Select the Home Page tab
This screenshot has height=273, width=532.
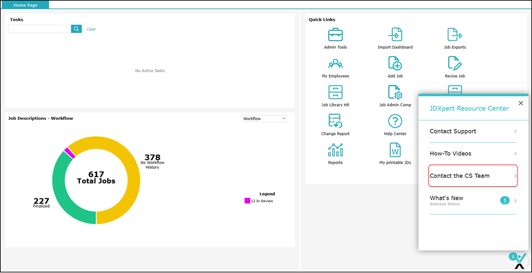click(x=25, y=5)
